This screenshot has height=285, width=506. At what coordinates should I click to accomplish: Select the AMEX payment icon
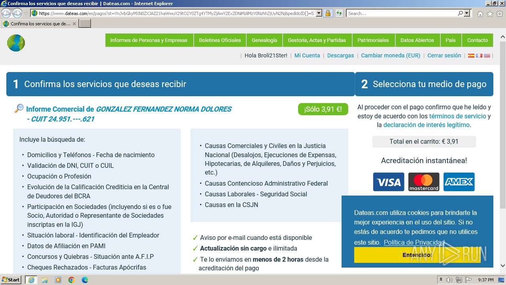click(x=459, y=182)
